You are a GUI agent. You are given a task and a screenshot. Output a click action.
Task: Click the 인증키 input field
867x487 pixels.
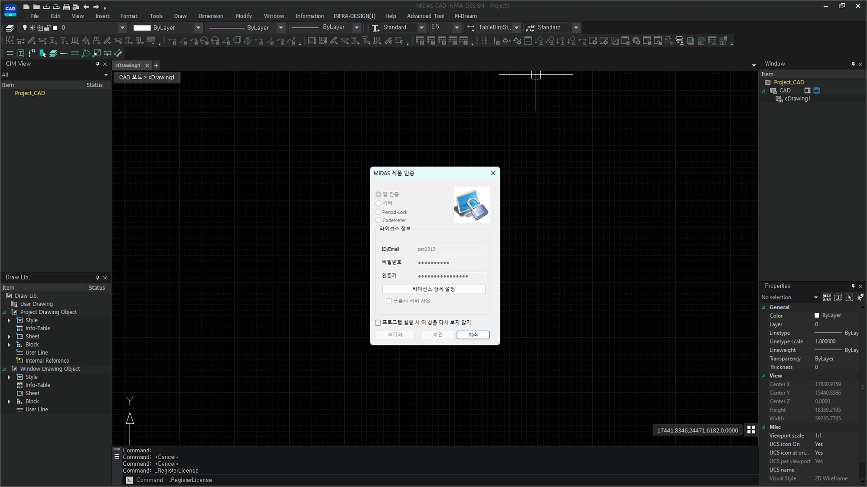tap(450, 276)
